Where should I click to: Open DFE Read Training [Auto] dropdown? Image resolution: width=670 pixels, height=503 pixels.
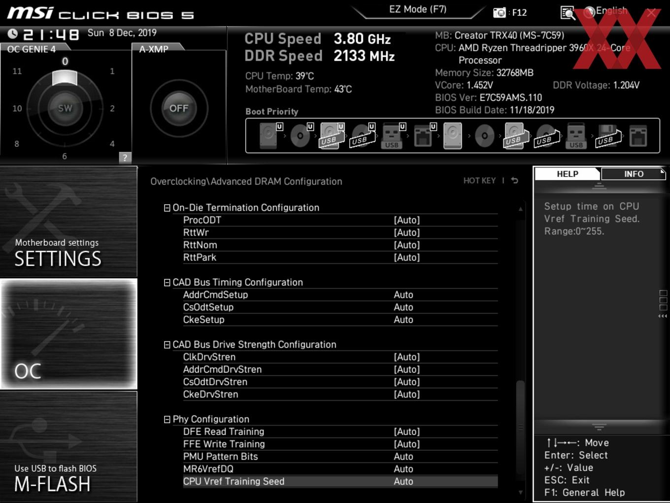click(407, 431)
